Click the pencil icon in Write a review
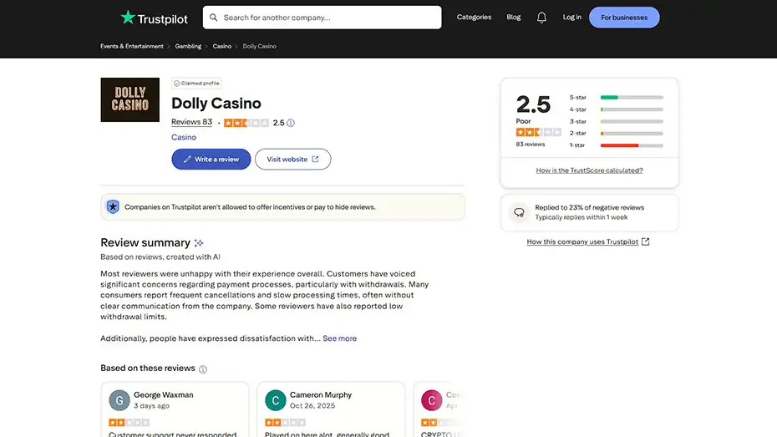 pyautogui.click(x=187, y=159)
